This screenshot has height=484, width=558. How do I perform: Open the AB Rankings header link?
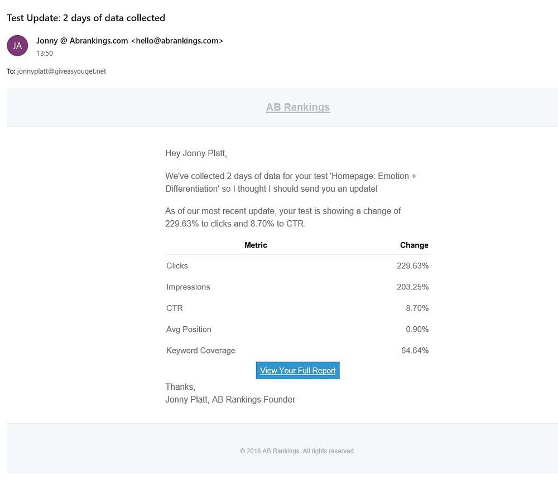(x=297, y=107)
